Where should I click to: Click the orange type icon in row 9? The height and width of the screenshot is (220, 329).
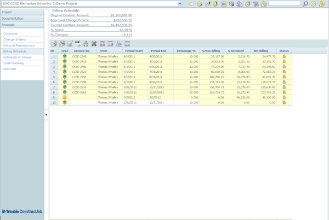65,97
